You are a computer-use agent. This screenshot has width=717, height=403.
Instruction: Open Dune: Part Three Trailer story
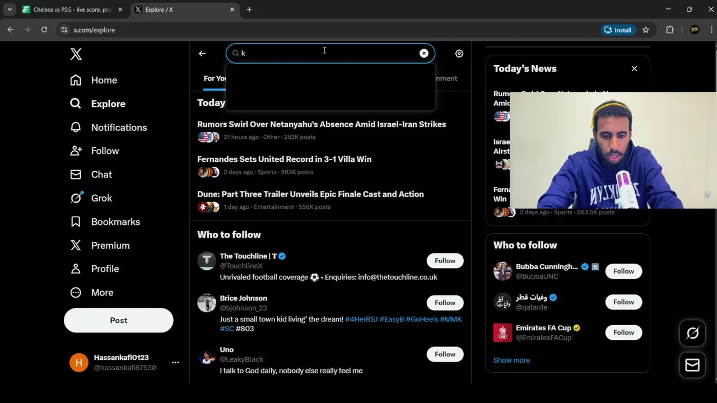point(310,194)
